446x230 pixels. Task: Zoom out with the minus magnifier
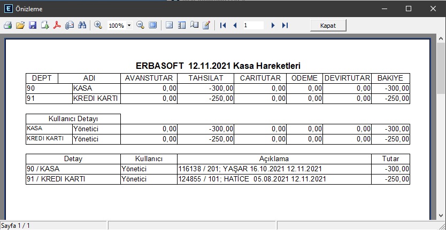[x=140, y=25]
